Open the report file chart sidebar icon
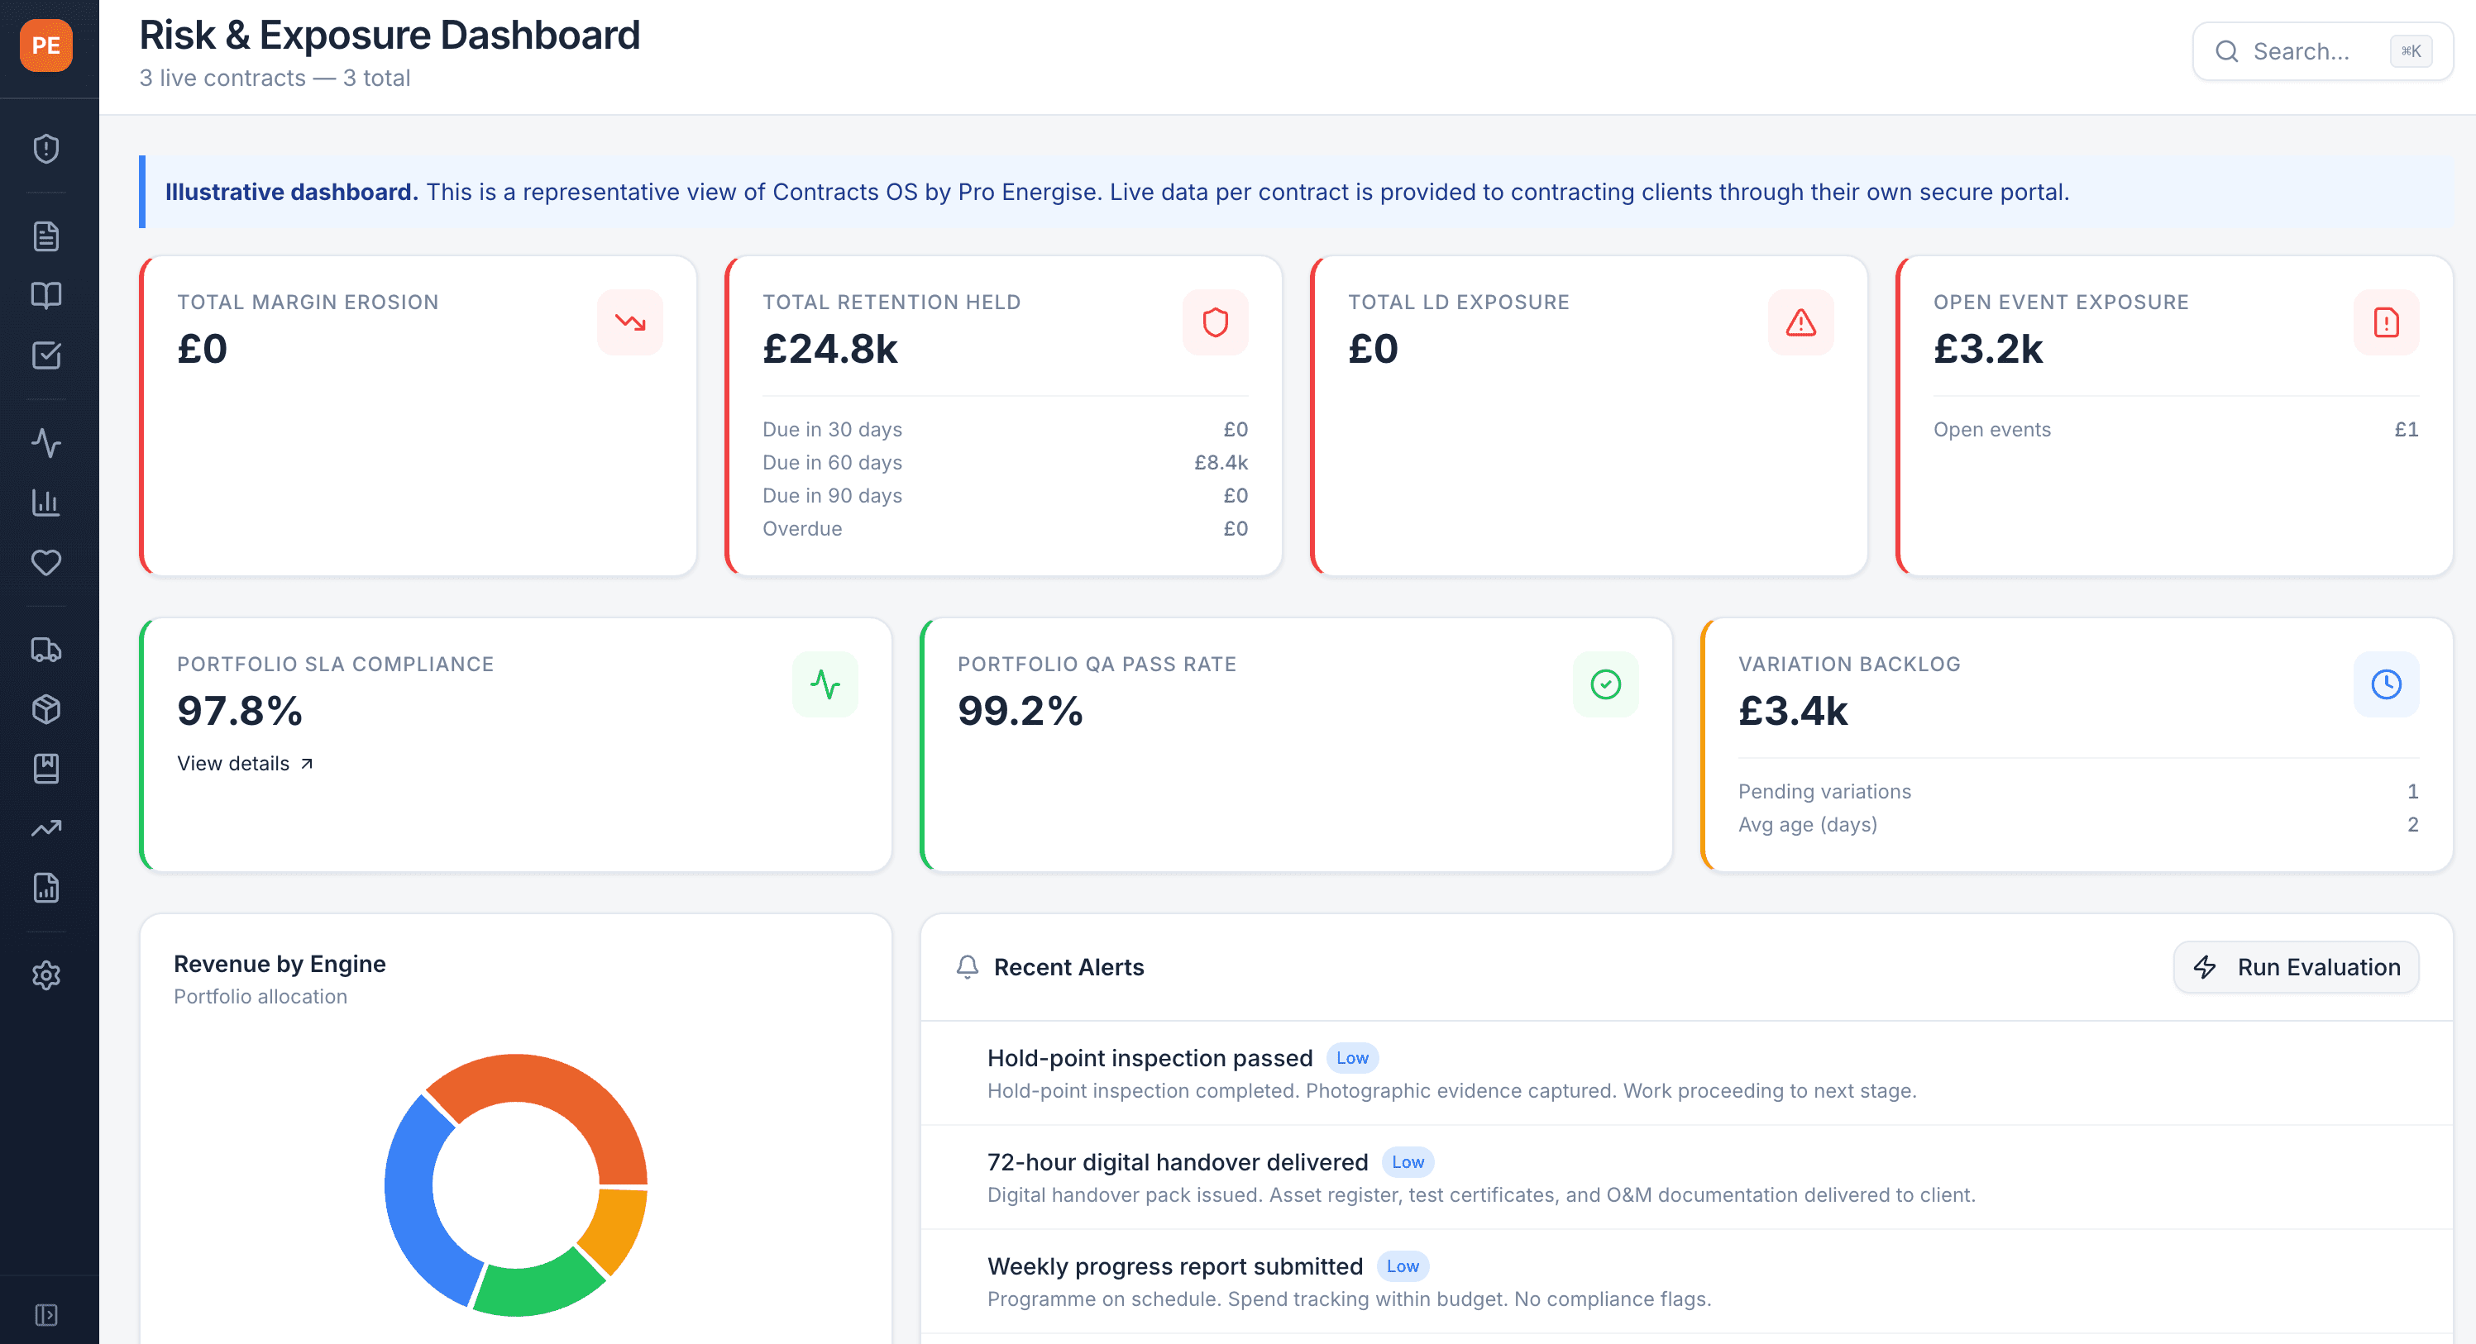The width and height of the screenshot is (2476, 1344). (x=46, y=888)
